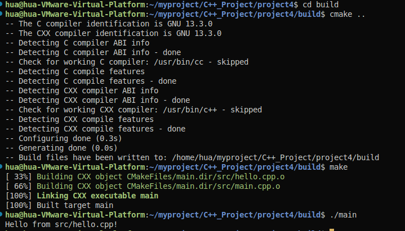Click the terminal cursor block at the bottom prompt
Image resolution: width=405 pixels, height=231 pixels.
(x=332, y=230)
